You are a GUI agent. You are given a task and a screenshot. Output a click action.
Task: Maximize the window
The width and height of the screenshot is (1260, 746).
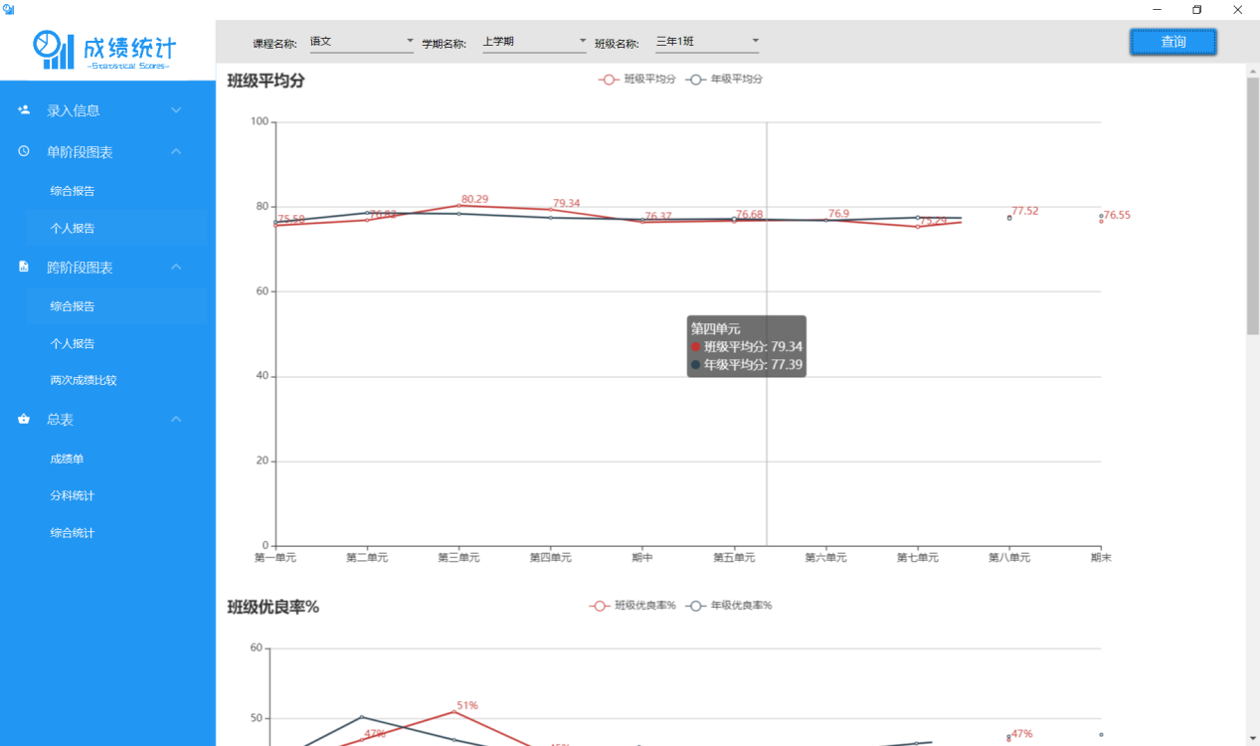1197,9
